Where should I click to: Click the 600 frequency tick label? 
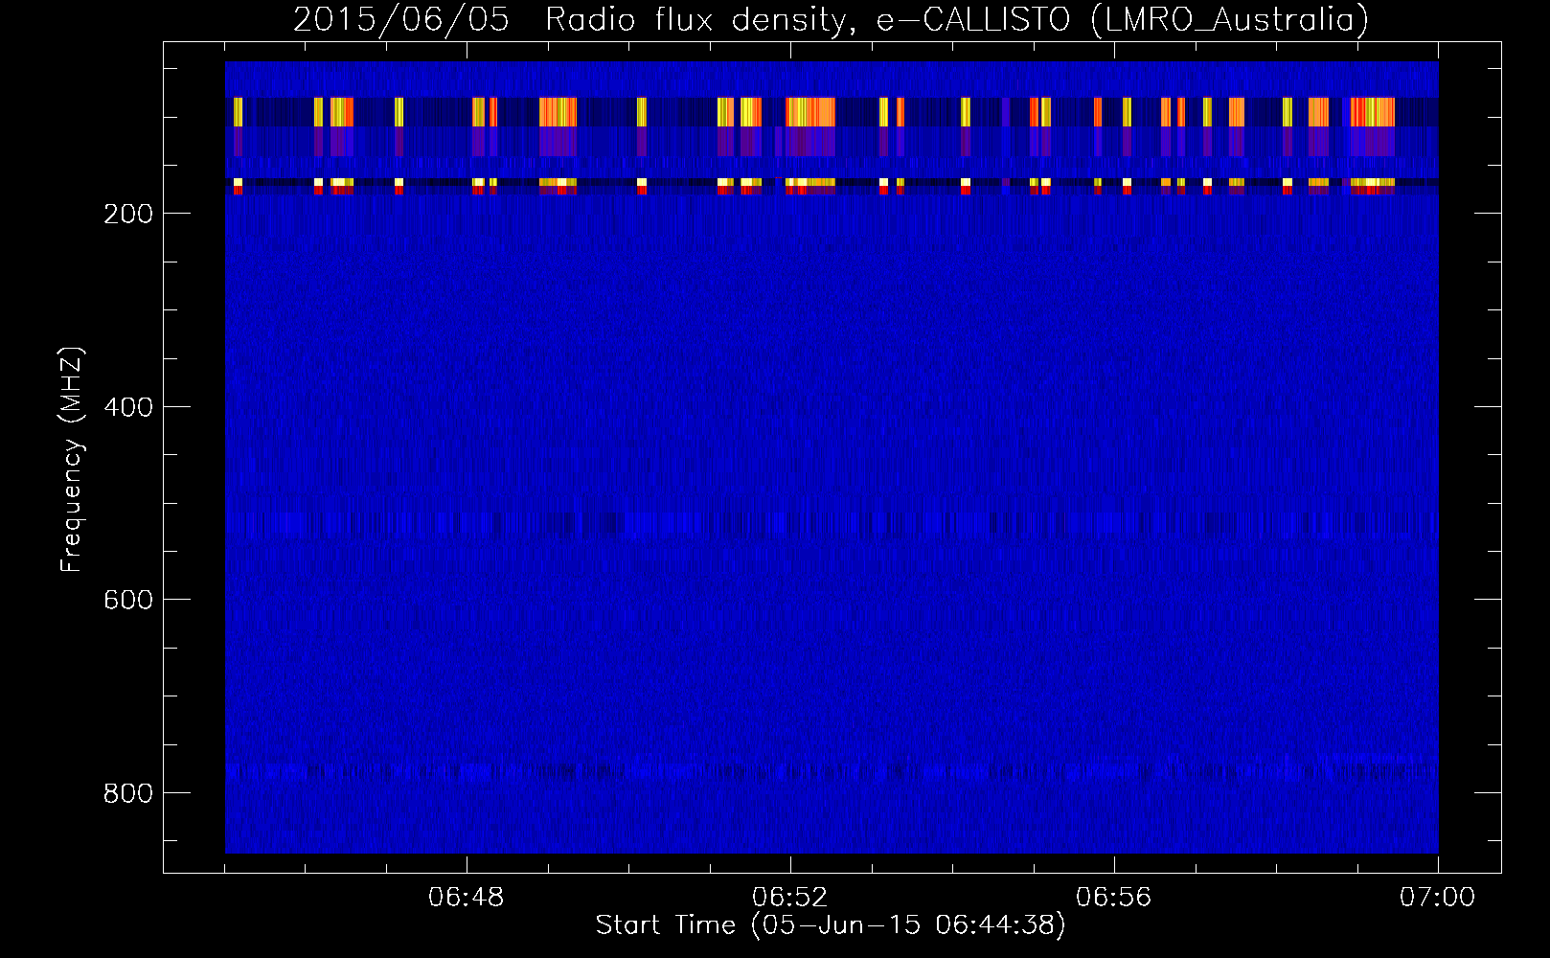click(x=128, y=600)
